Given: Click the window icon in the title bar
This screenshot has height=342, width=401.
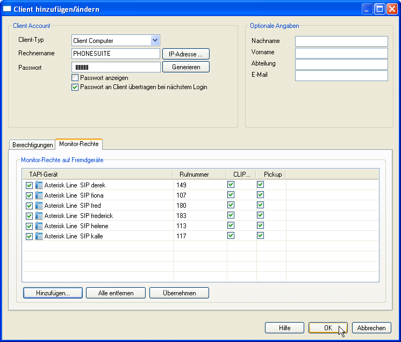Looking at the screenshot, I should (x=8, y=9).
